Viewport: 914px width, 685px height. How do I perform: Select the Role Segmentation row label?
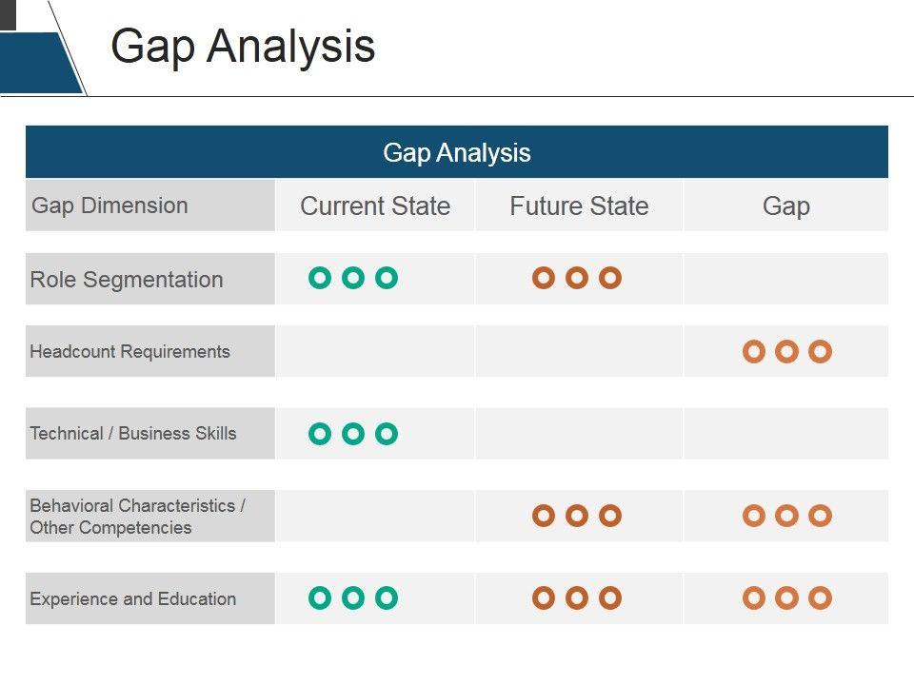(127, 280)
